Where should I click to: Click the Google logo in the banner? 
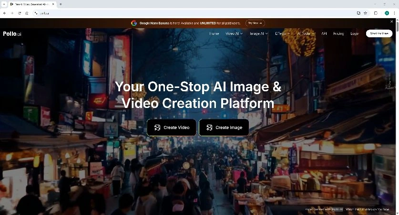point(134,23)
